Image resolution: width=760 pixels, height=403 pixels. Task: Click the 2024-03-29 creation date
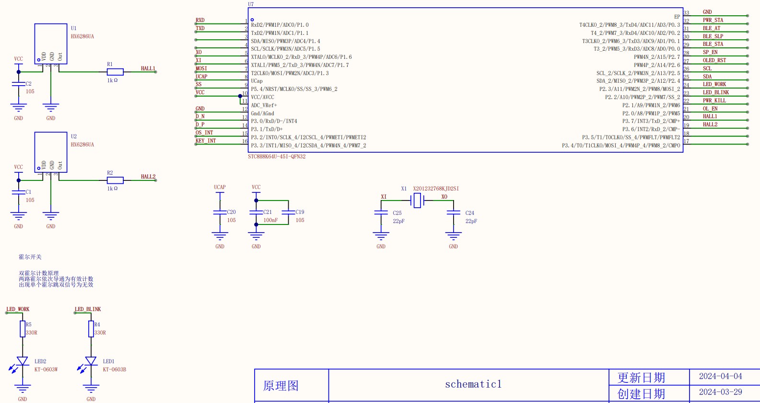[x=720, y=392]
